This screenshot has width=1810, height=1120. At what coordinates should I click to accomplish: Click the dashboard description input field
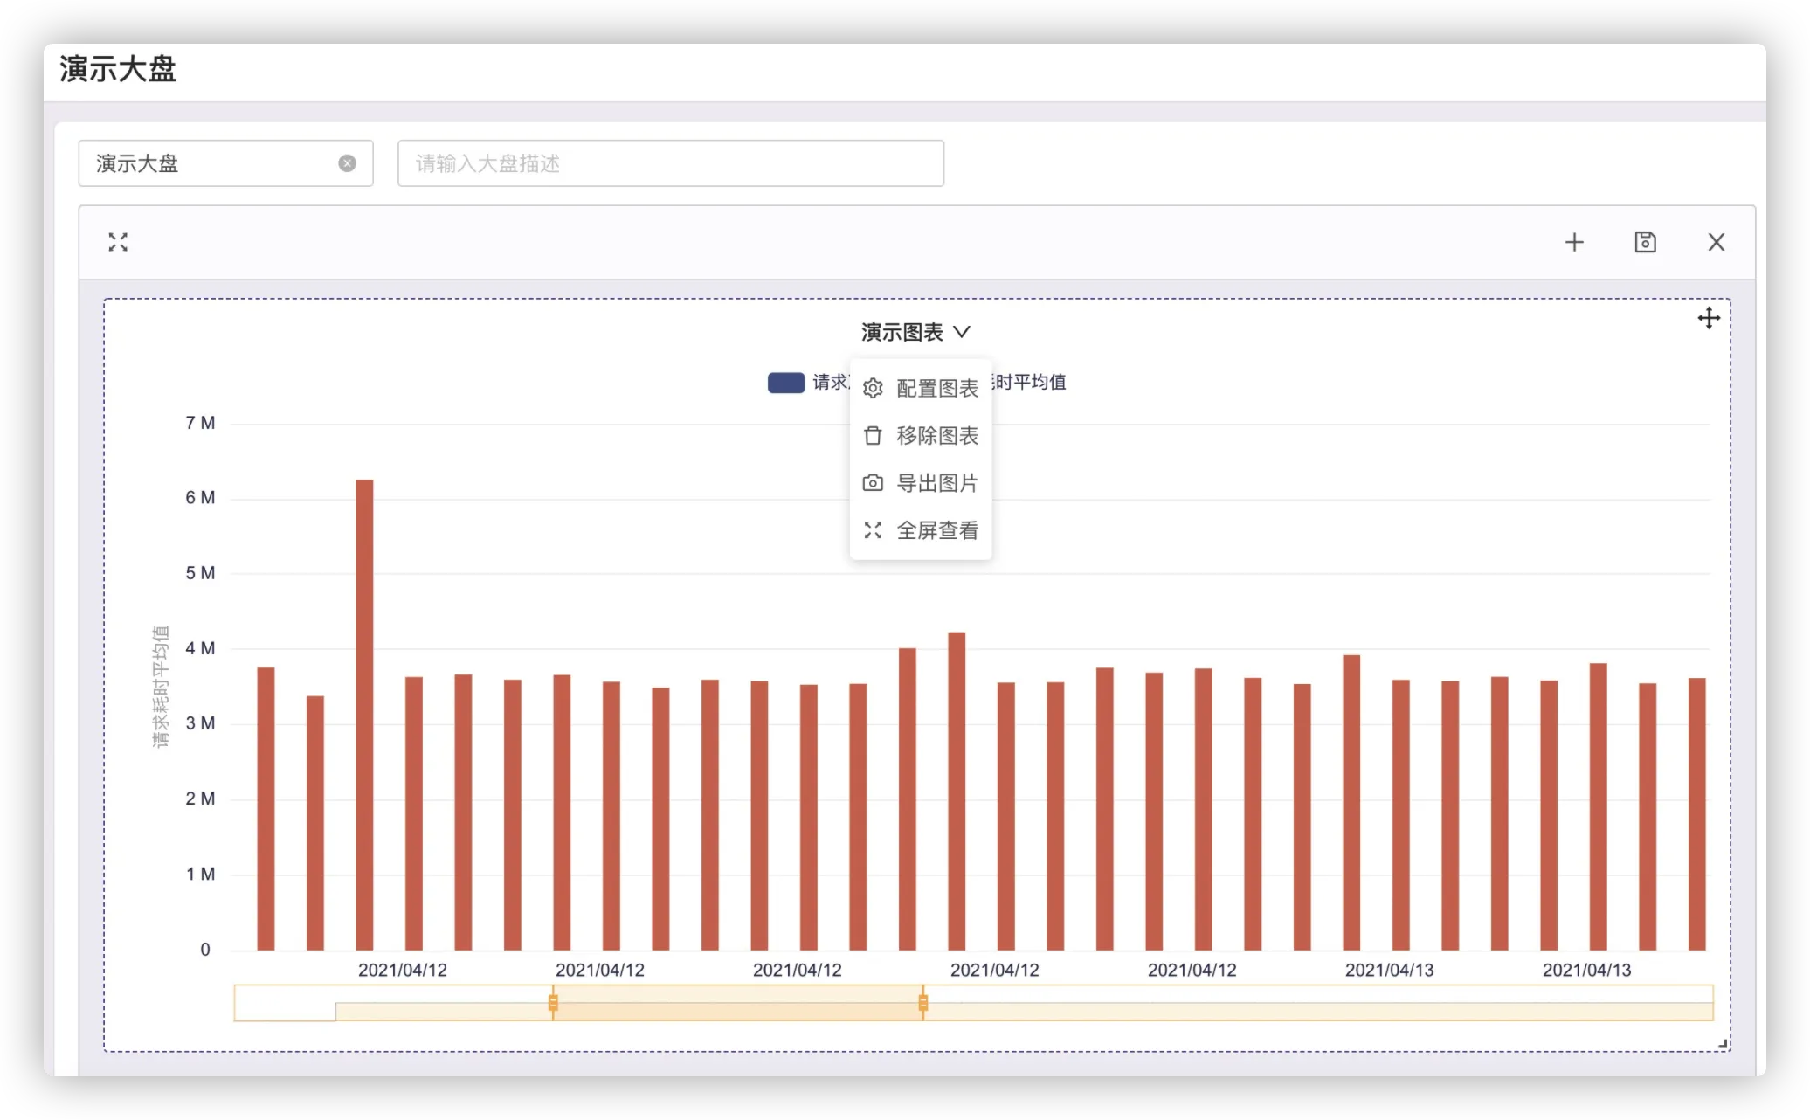coord(670,163)
